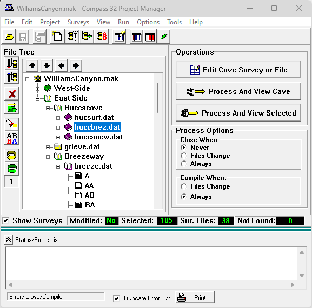Expand the huccanew.dat node
Viewport: 312px width, 308px height.
click(x=58, y=137)
